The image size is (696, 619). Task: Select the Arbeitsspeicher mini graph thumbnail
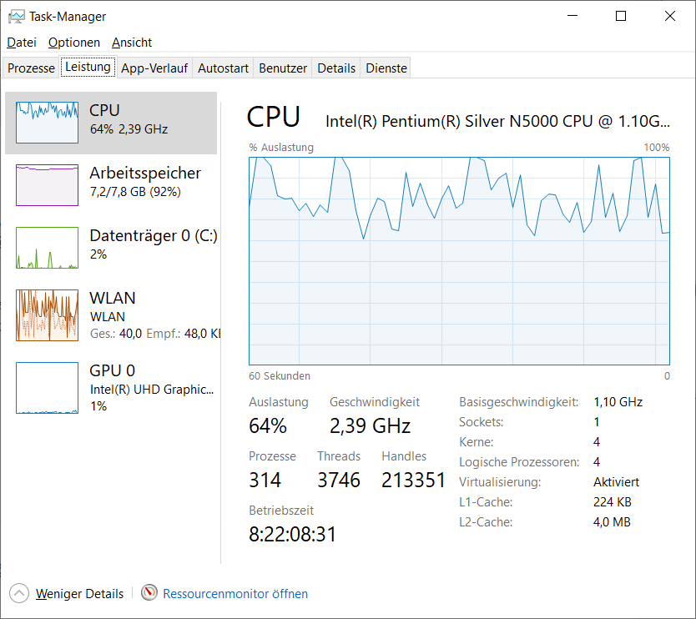click(x=47, y=185)
